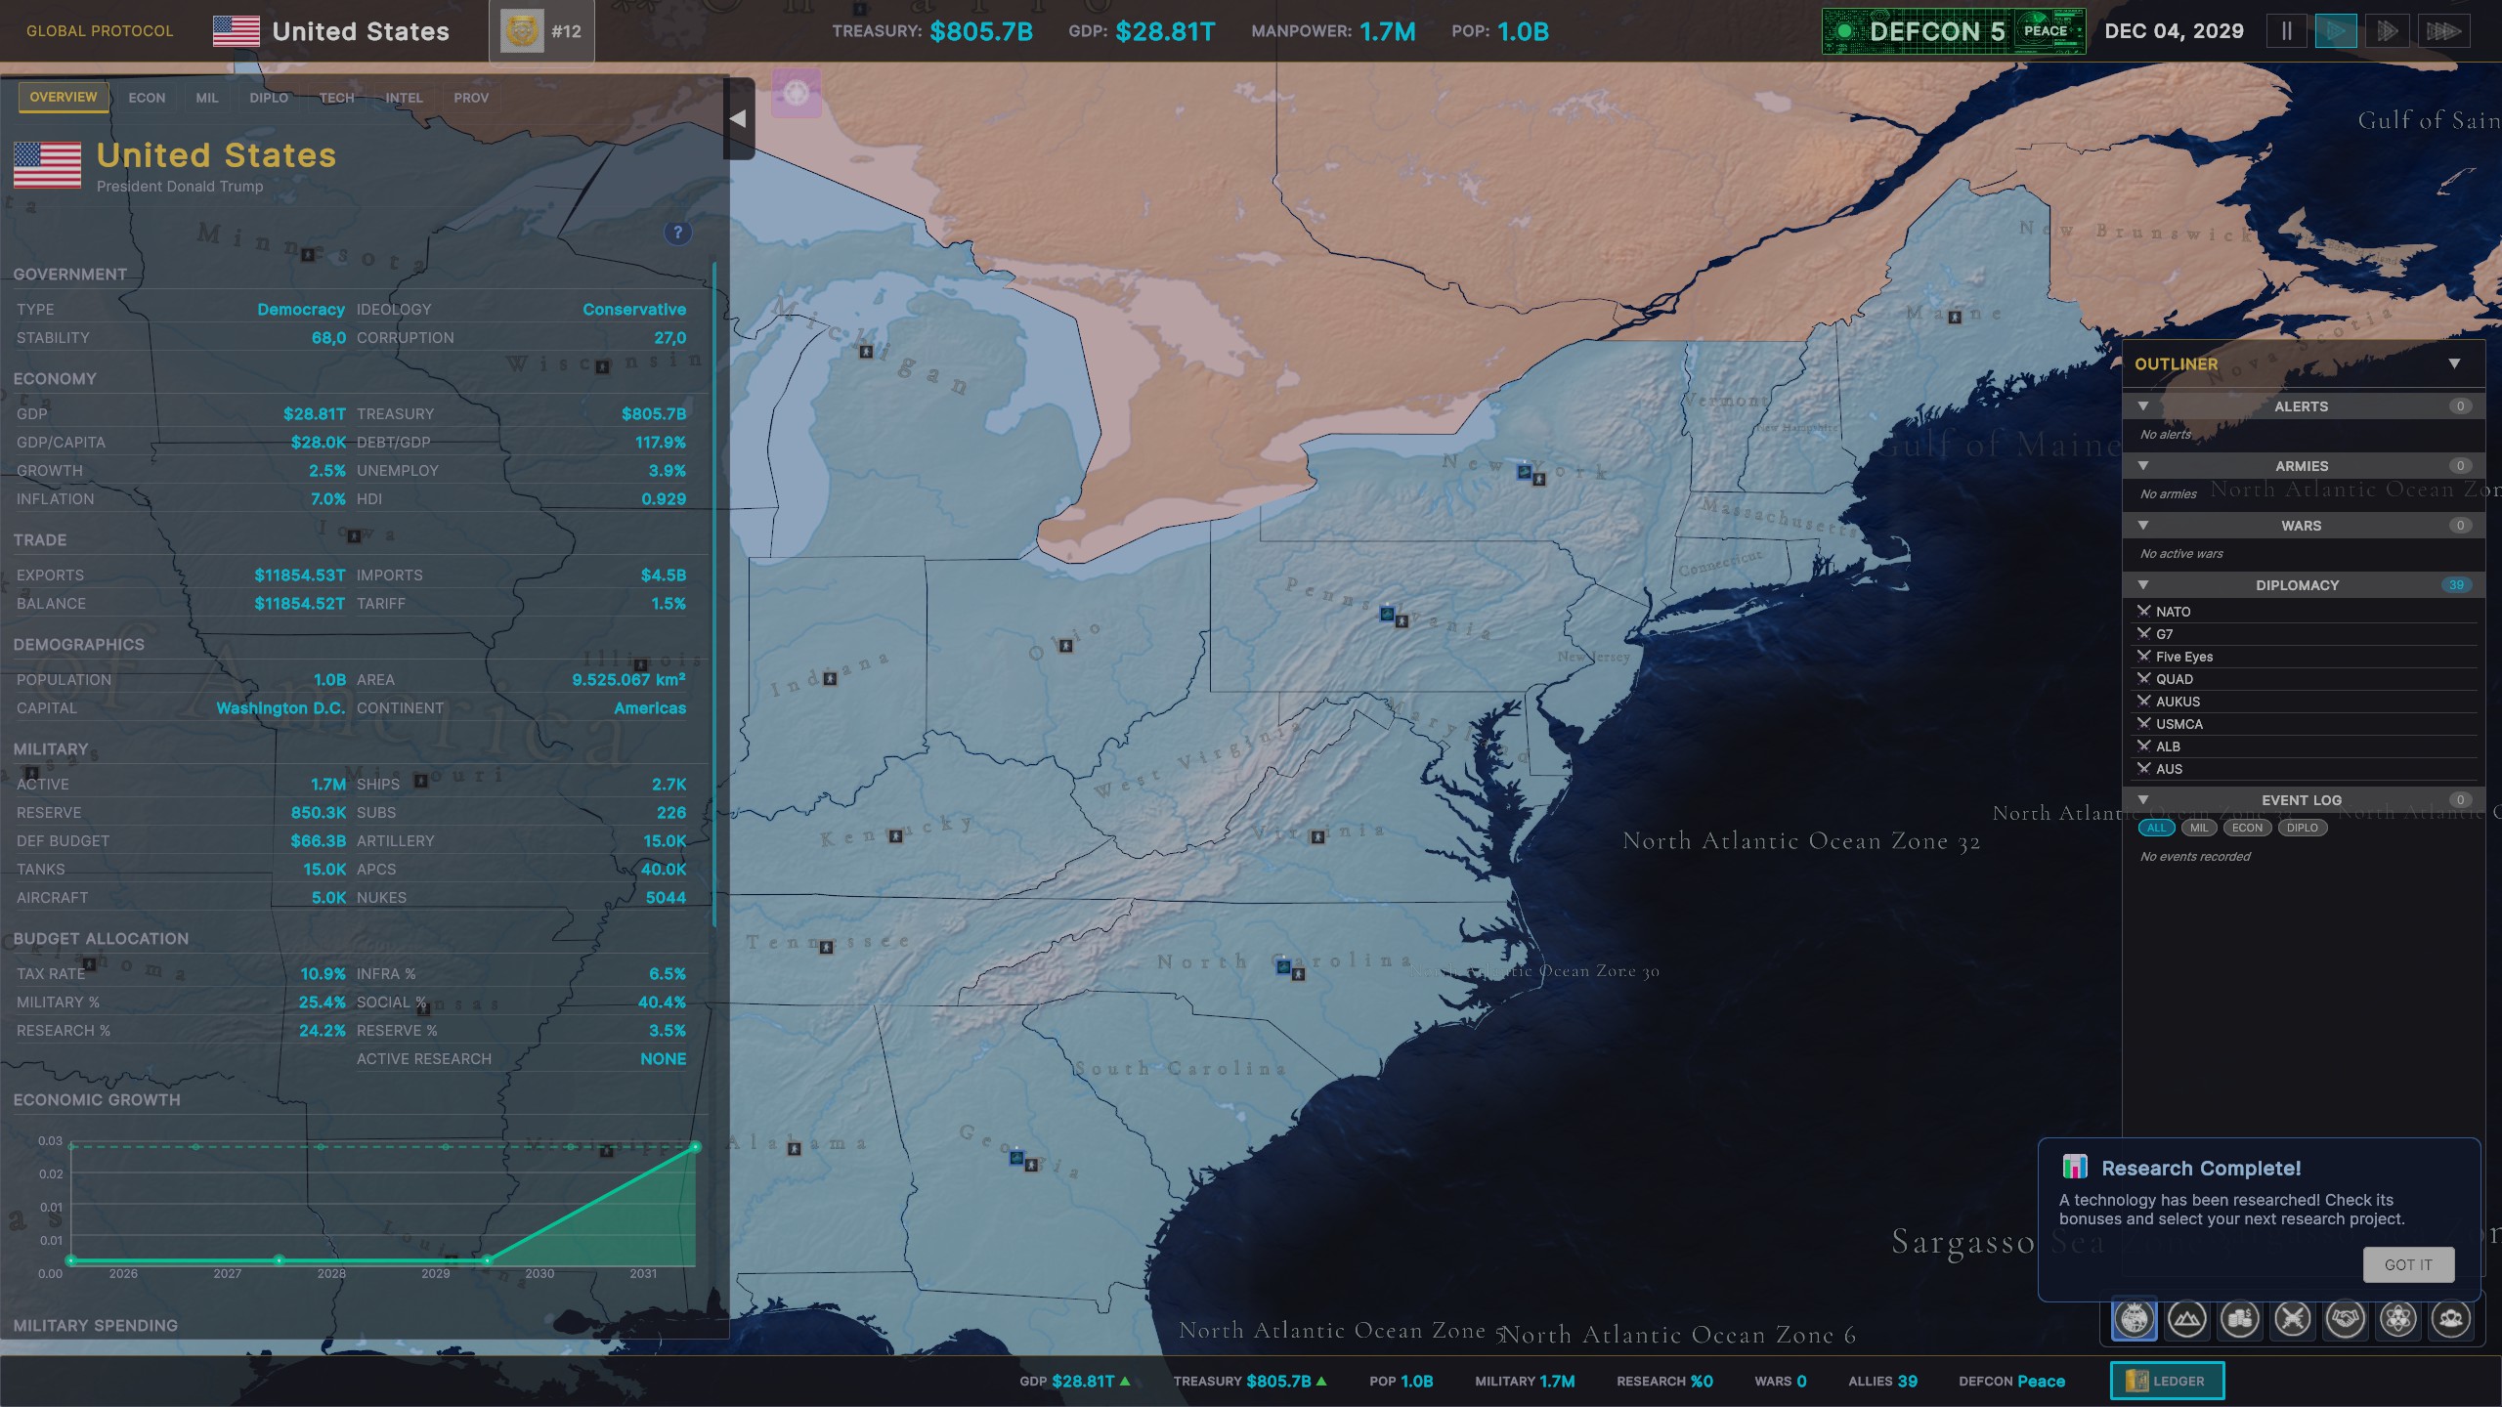Click the crowned globe political map icon
Screen dimensions: 2502x1407
2134,1319
